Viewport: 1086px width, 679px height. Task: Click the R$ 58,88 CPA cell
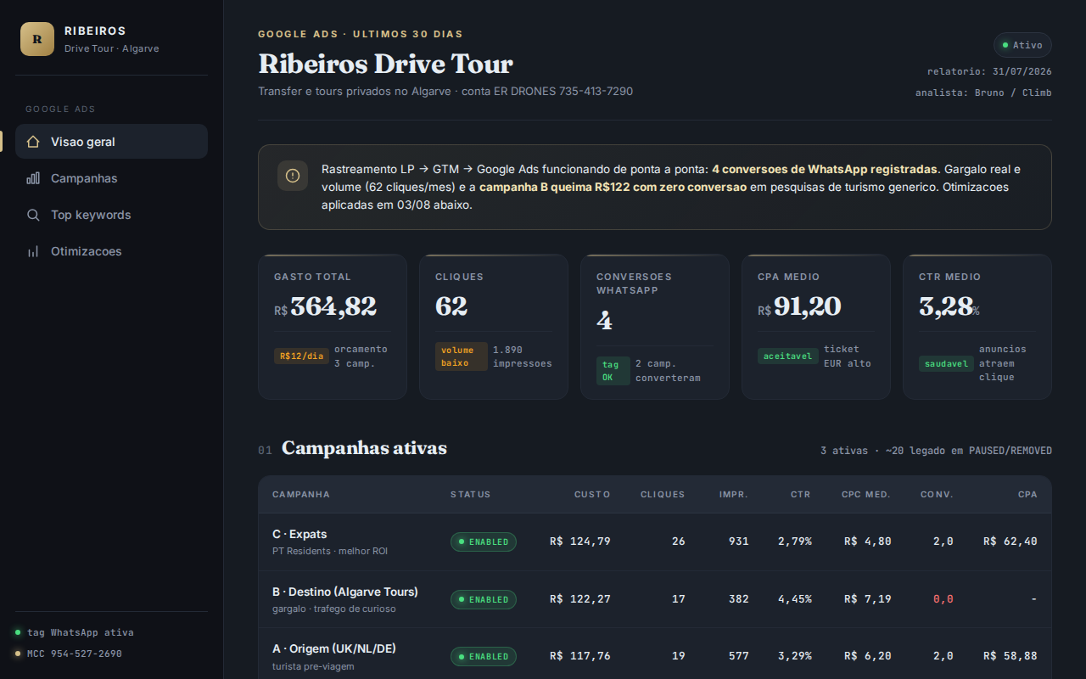(1010, 656)
